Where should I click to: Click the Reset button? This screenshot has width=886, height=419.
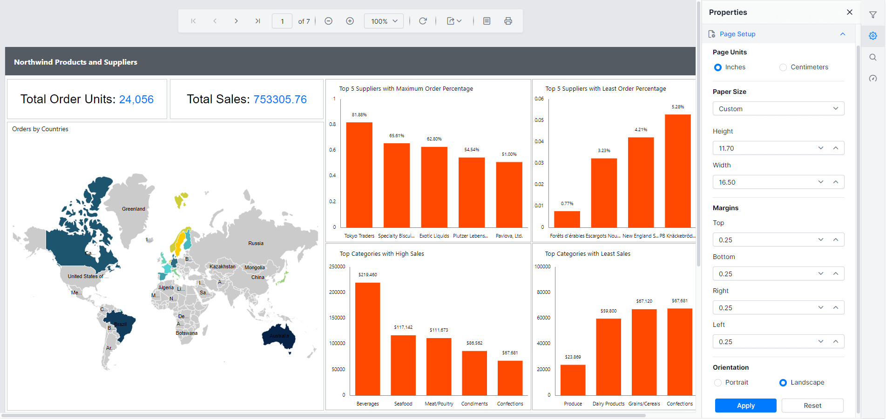(812, 406)
